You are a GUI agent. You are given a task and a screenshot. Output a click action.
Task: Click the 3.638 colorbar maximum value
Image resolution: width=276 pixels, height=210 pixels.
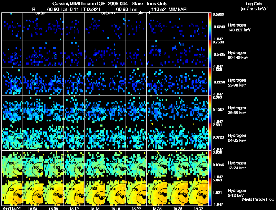click(217, 152)
